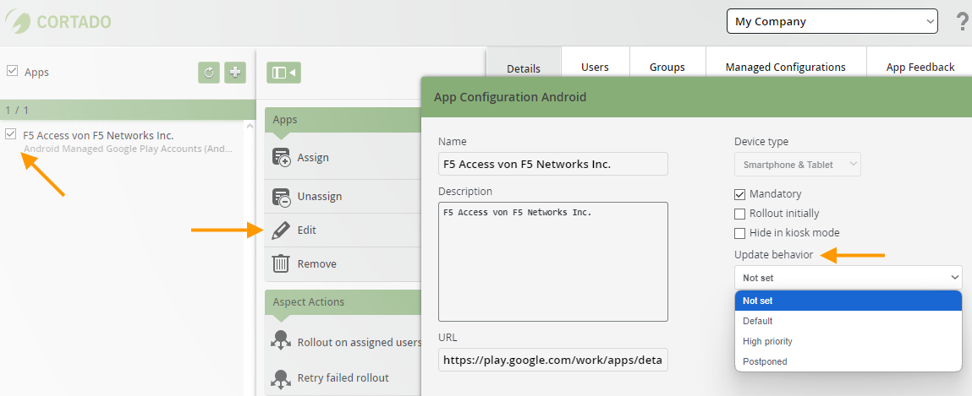Switch to the Groups tab
972x396 pixels.
tap(667, 67)
